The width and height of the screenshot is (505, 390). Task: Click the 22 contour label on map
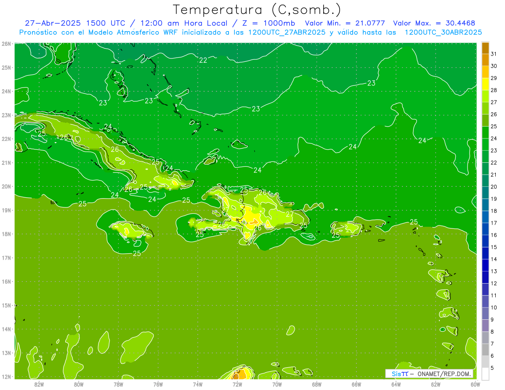click(x=203, y=60)
